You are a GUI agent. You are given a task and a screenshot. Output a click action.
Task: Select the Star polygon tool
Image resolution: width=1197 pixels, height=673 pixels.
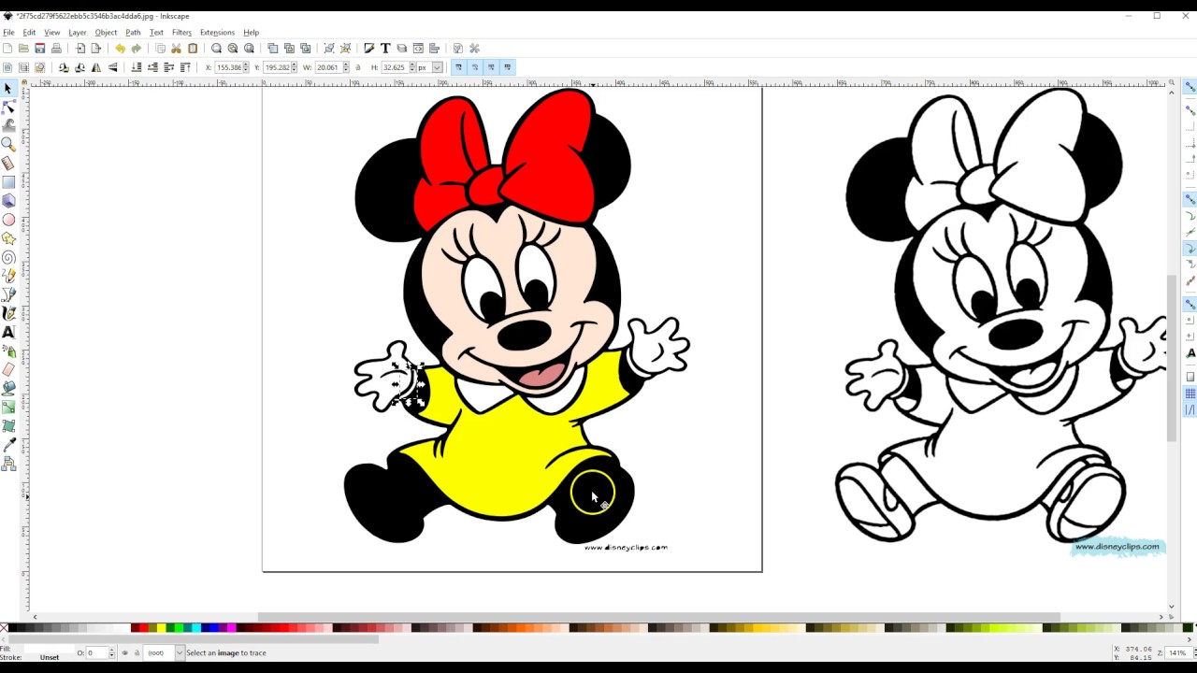(8, 239)
